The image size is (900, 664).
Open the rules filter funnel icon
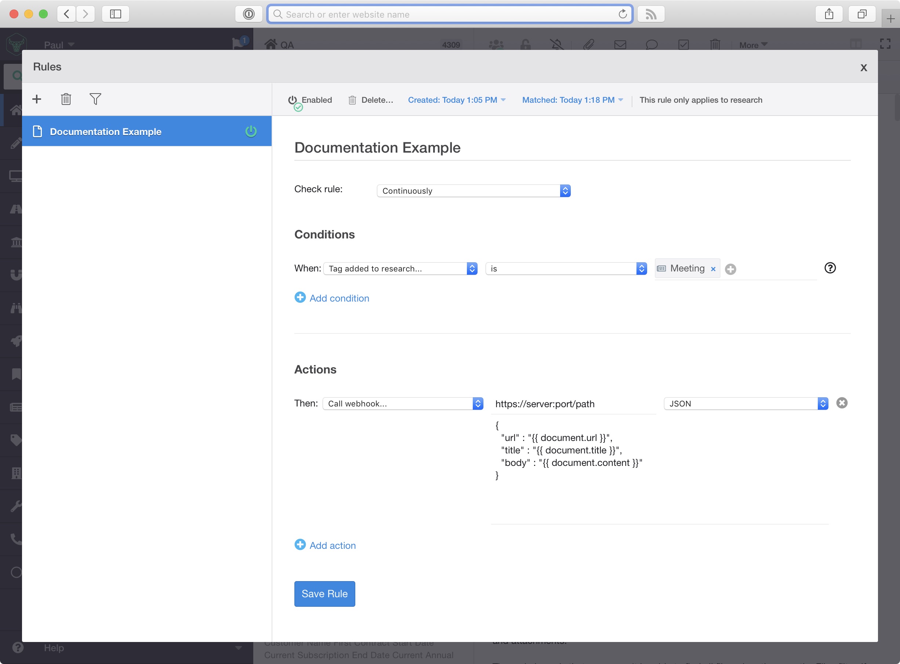[x=95, y=99]
